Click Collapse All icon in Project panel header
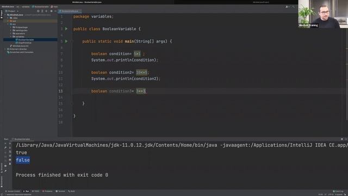 pos(46,11)
